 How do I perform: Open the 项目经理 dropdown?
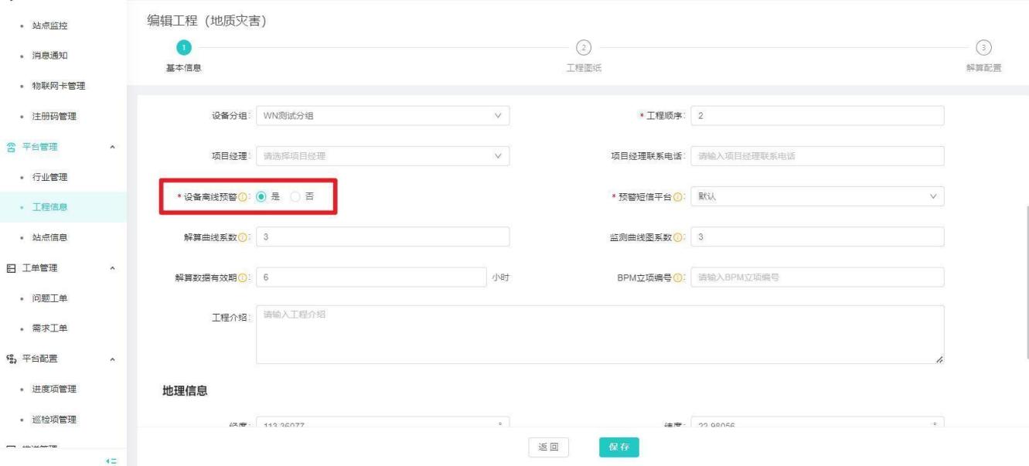(x=382, y=156)
